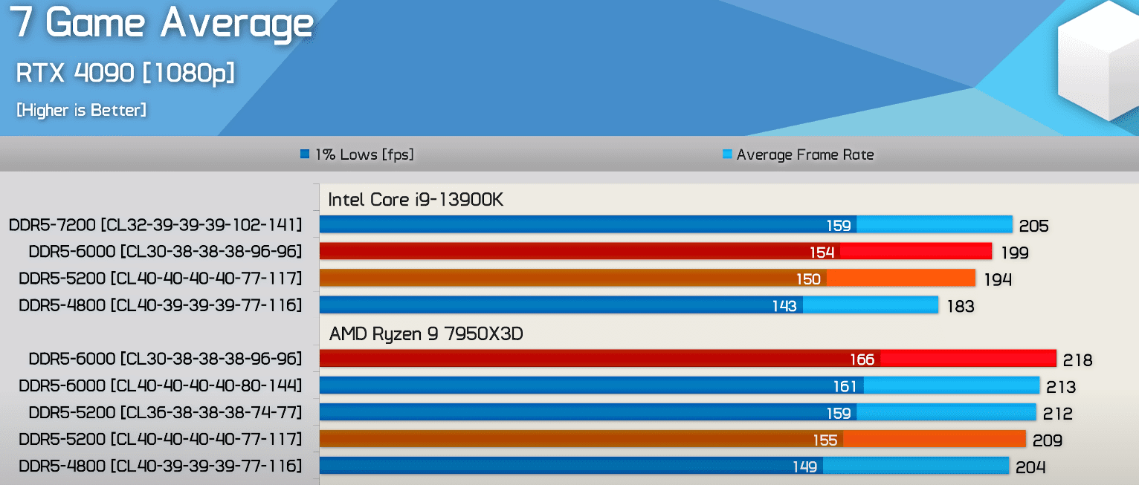This screenshot has width=1139, height=485.
Task: Click the 213 average value
Action: [x=1061, y=387]
